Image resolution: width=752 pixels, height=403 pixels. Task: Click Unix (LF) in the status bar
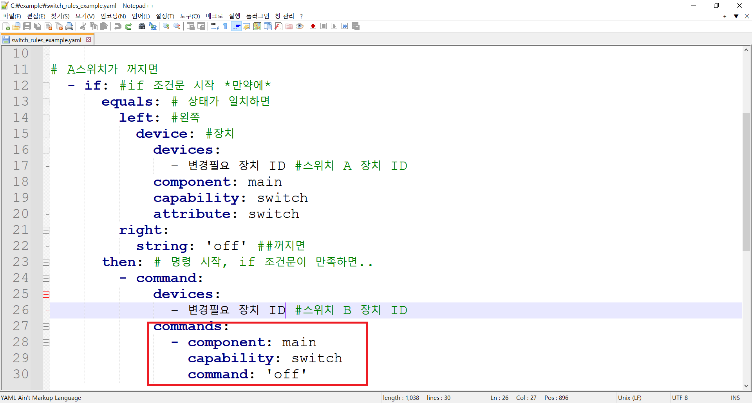pyautogui.click(x=630, y=398)
